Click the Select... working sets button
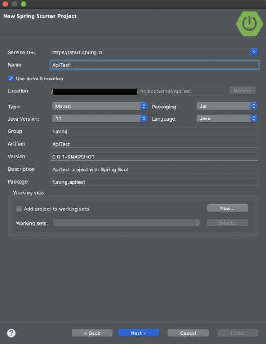This screenshot has width=266, height=344. (x=227, y=223)
